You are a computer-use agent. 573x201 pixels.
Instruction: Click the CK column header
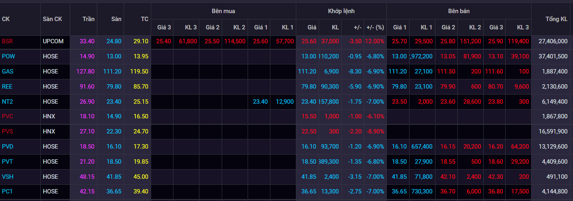point(6,19)
